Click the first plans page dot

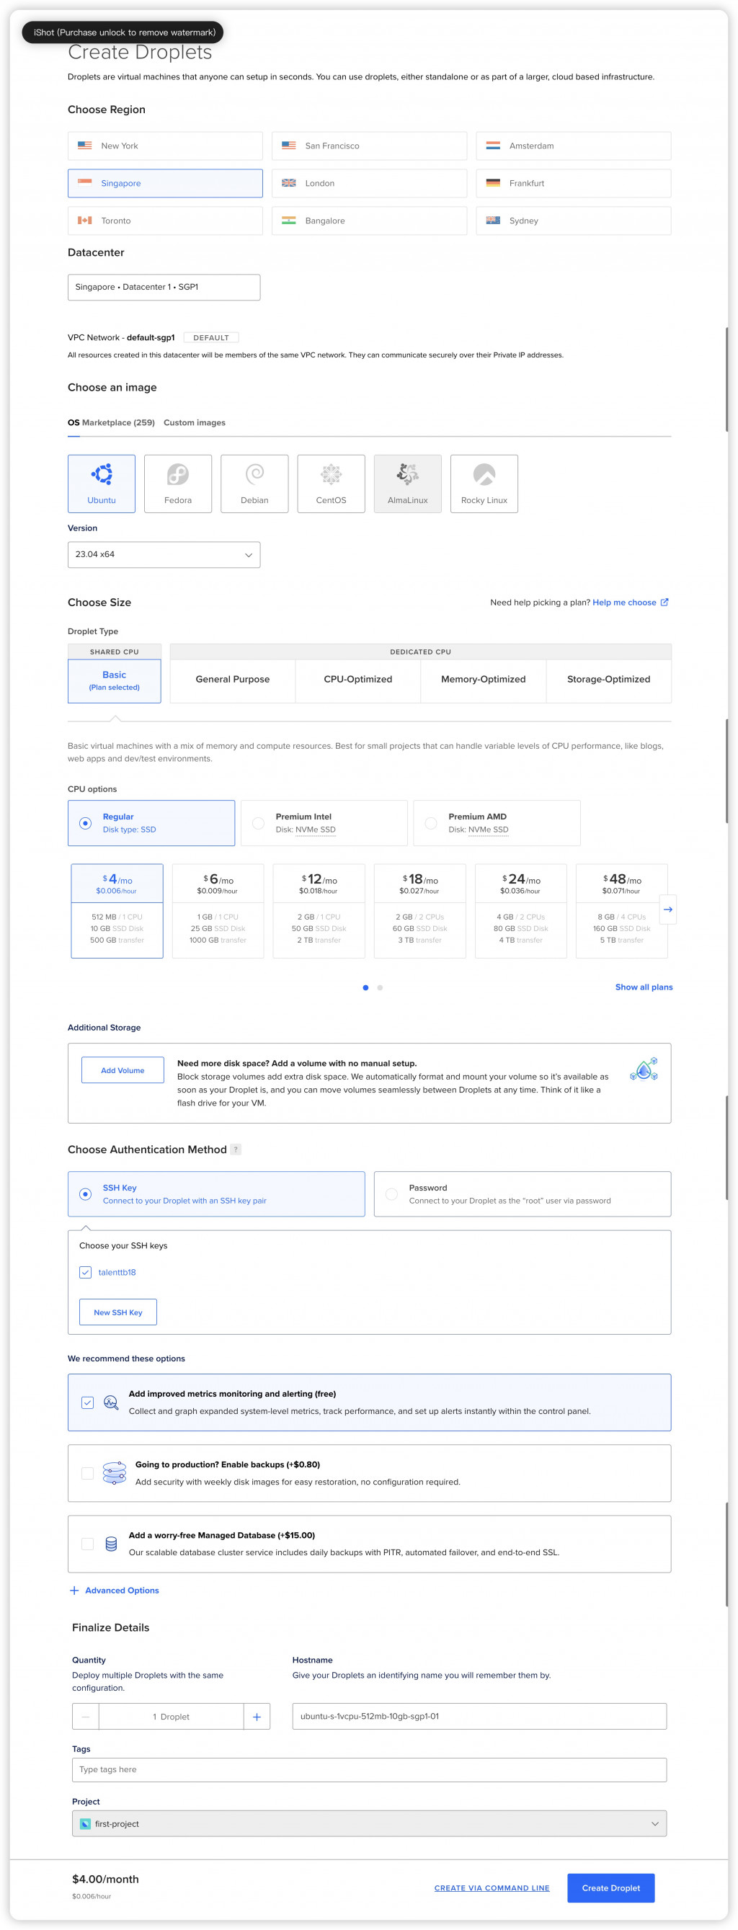pos(365,987)
